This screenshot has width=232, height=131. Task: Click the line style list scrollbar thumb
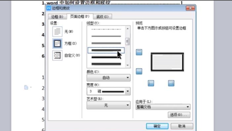127,42
